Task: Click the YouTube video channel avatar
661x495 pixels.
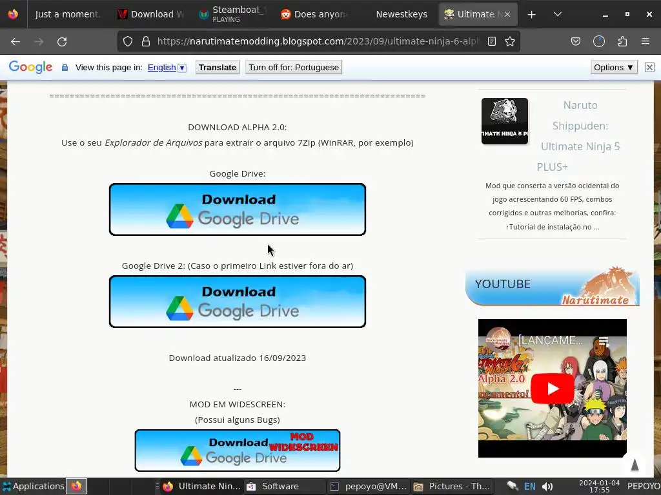Action: 498,340
